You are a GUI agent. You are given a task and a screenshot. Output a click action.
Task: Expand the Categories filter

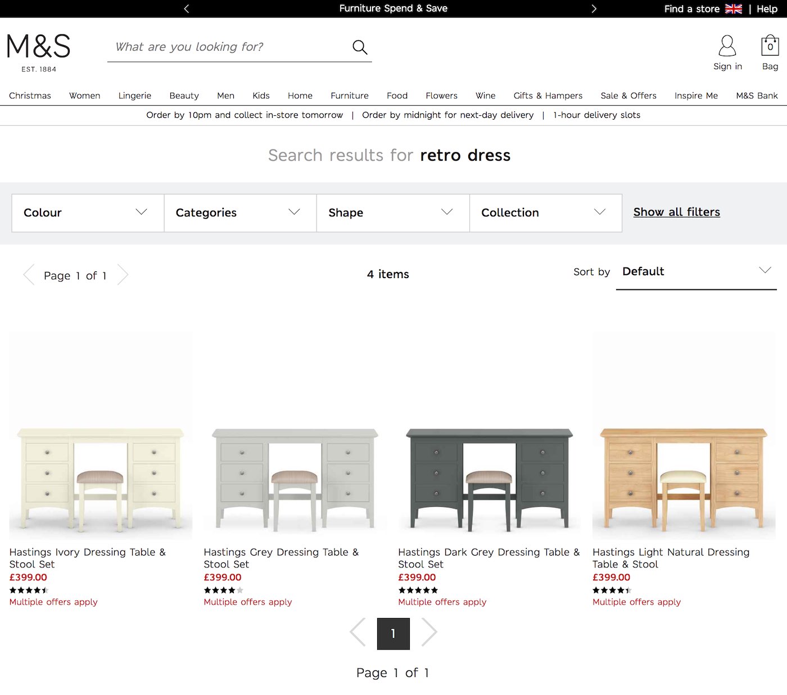click(x=240, y=213)
